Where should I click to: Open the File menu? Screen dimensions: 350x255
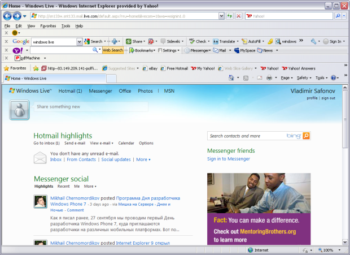(7, 26)
